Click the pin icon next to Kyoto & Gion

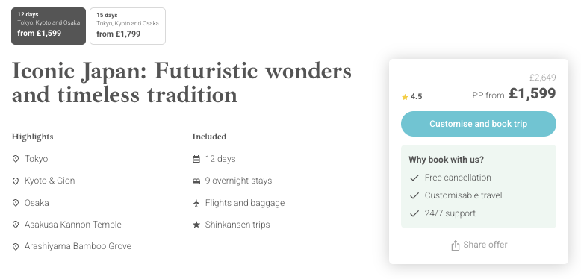[16, 181]
